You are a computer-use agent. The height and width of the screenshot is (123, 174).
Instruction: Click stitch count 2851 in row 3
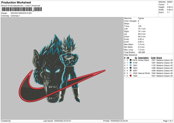(x=135, y=65)
